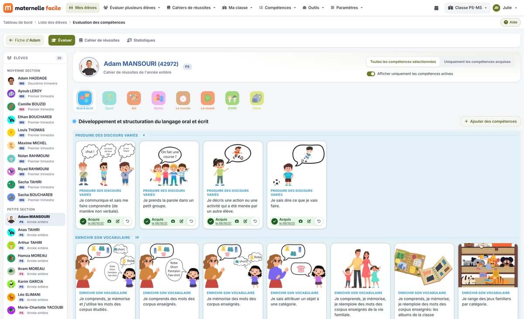The height and width of the screenshot is (319, 524).
Task: Reset evaluation of 'Je communique et sais me faire comprendre'
Action: click(127, 221)
